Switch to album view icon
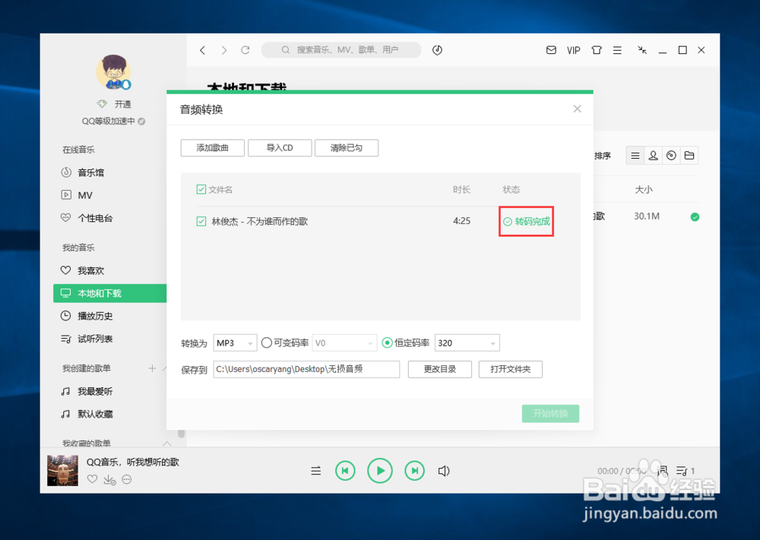 pyautogui.click(x=671, y=156)
